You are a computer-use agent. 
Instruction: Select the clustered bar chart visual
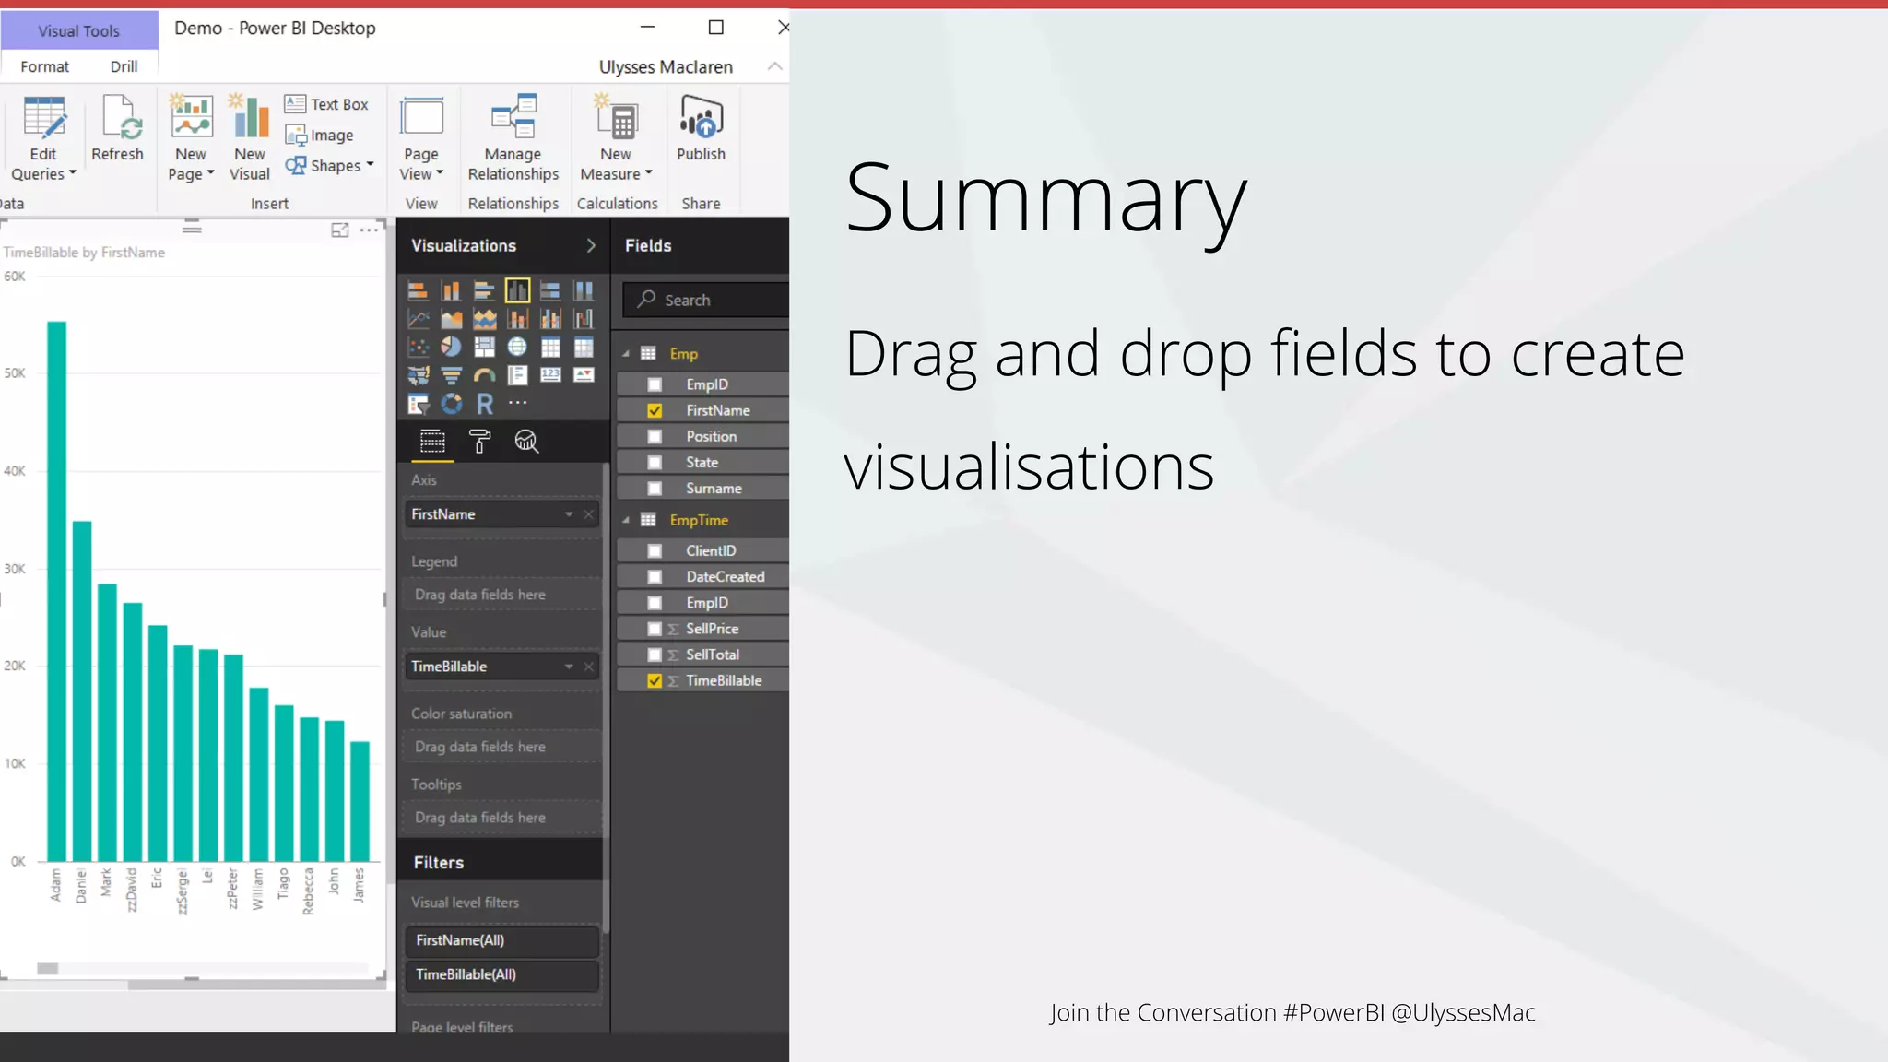click(x=484, y=291)
